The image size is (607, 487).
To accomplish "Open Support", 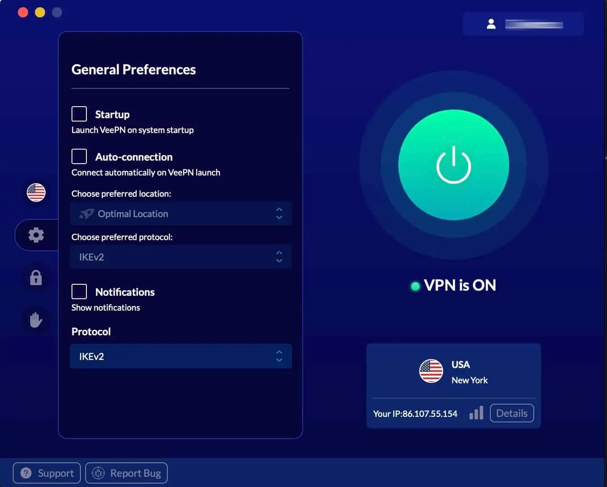I will click(x=46, y=473).
